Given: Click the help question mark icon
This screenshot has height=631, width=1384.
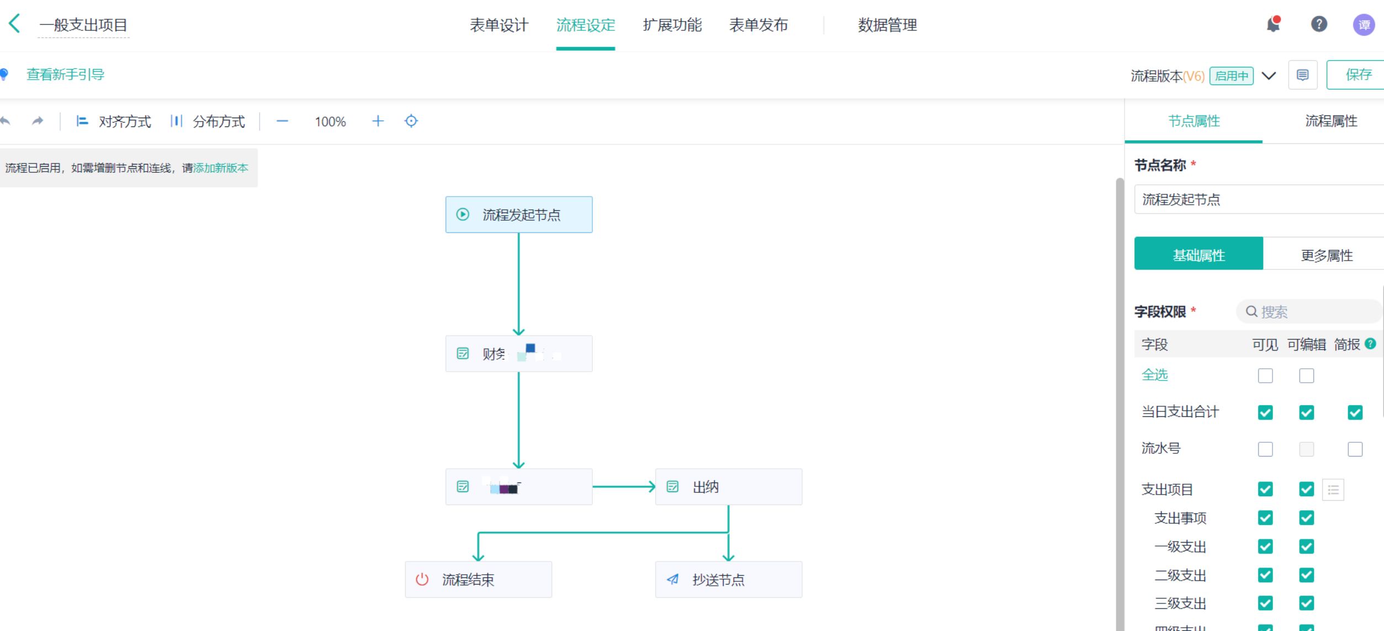Looking at the screenshot, I should pyautogui.click(x=1319, y=24).
